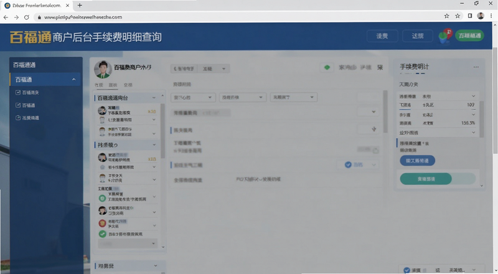Expand the first row chevron in fee panel

[473, 96]
